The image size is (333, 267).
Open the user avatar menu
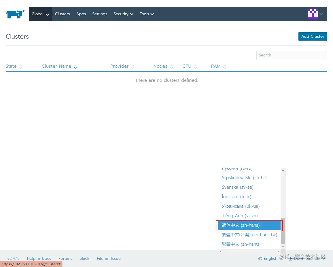point(313,14)
